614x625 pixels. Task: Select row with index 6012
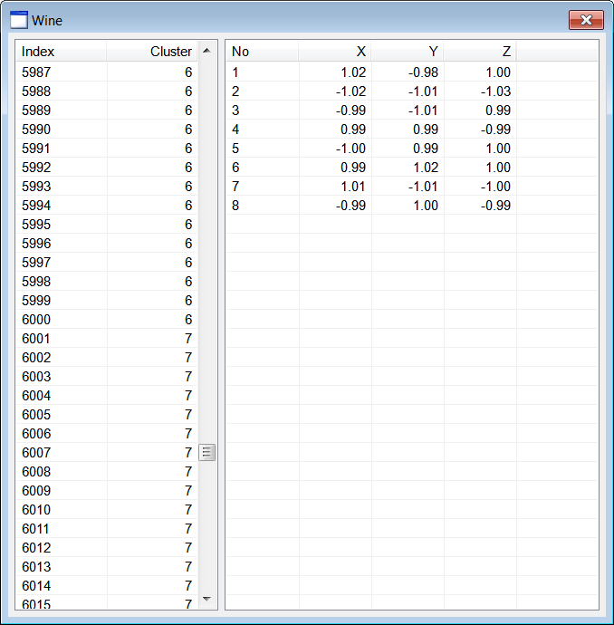click(x=107, y=548)
